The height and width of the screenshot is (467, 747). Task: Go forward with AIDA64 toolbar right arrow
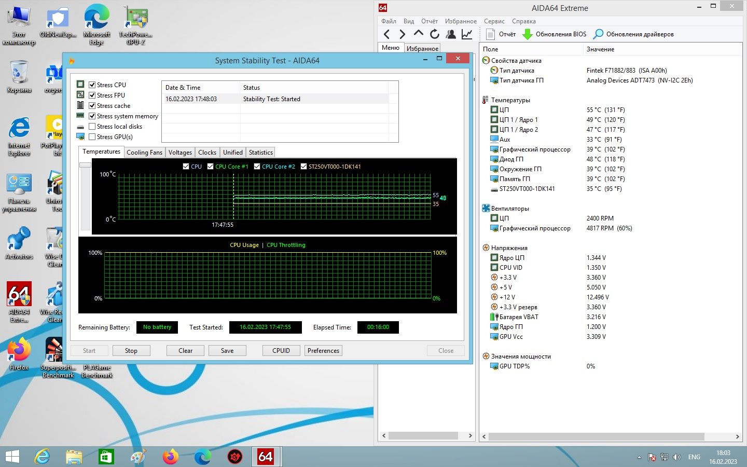pos(402,34)
